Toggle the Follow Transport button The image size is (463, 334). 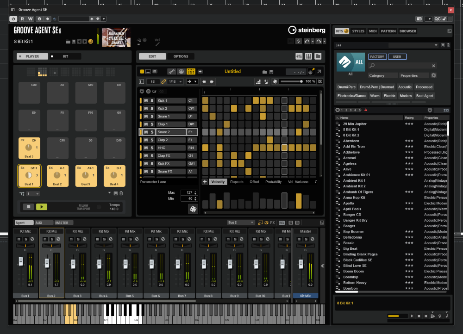(99, 207)
